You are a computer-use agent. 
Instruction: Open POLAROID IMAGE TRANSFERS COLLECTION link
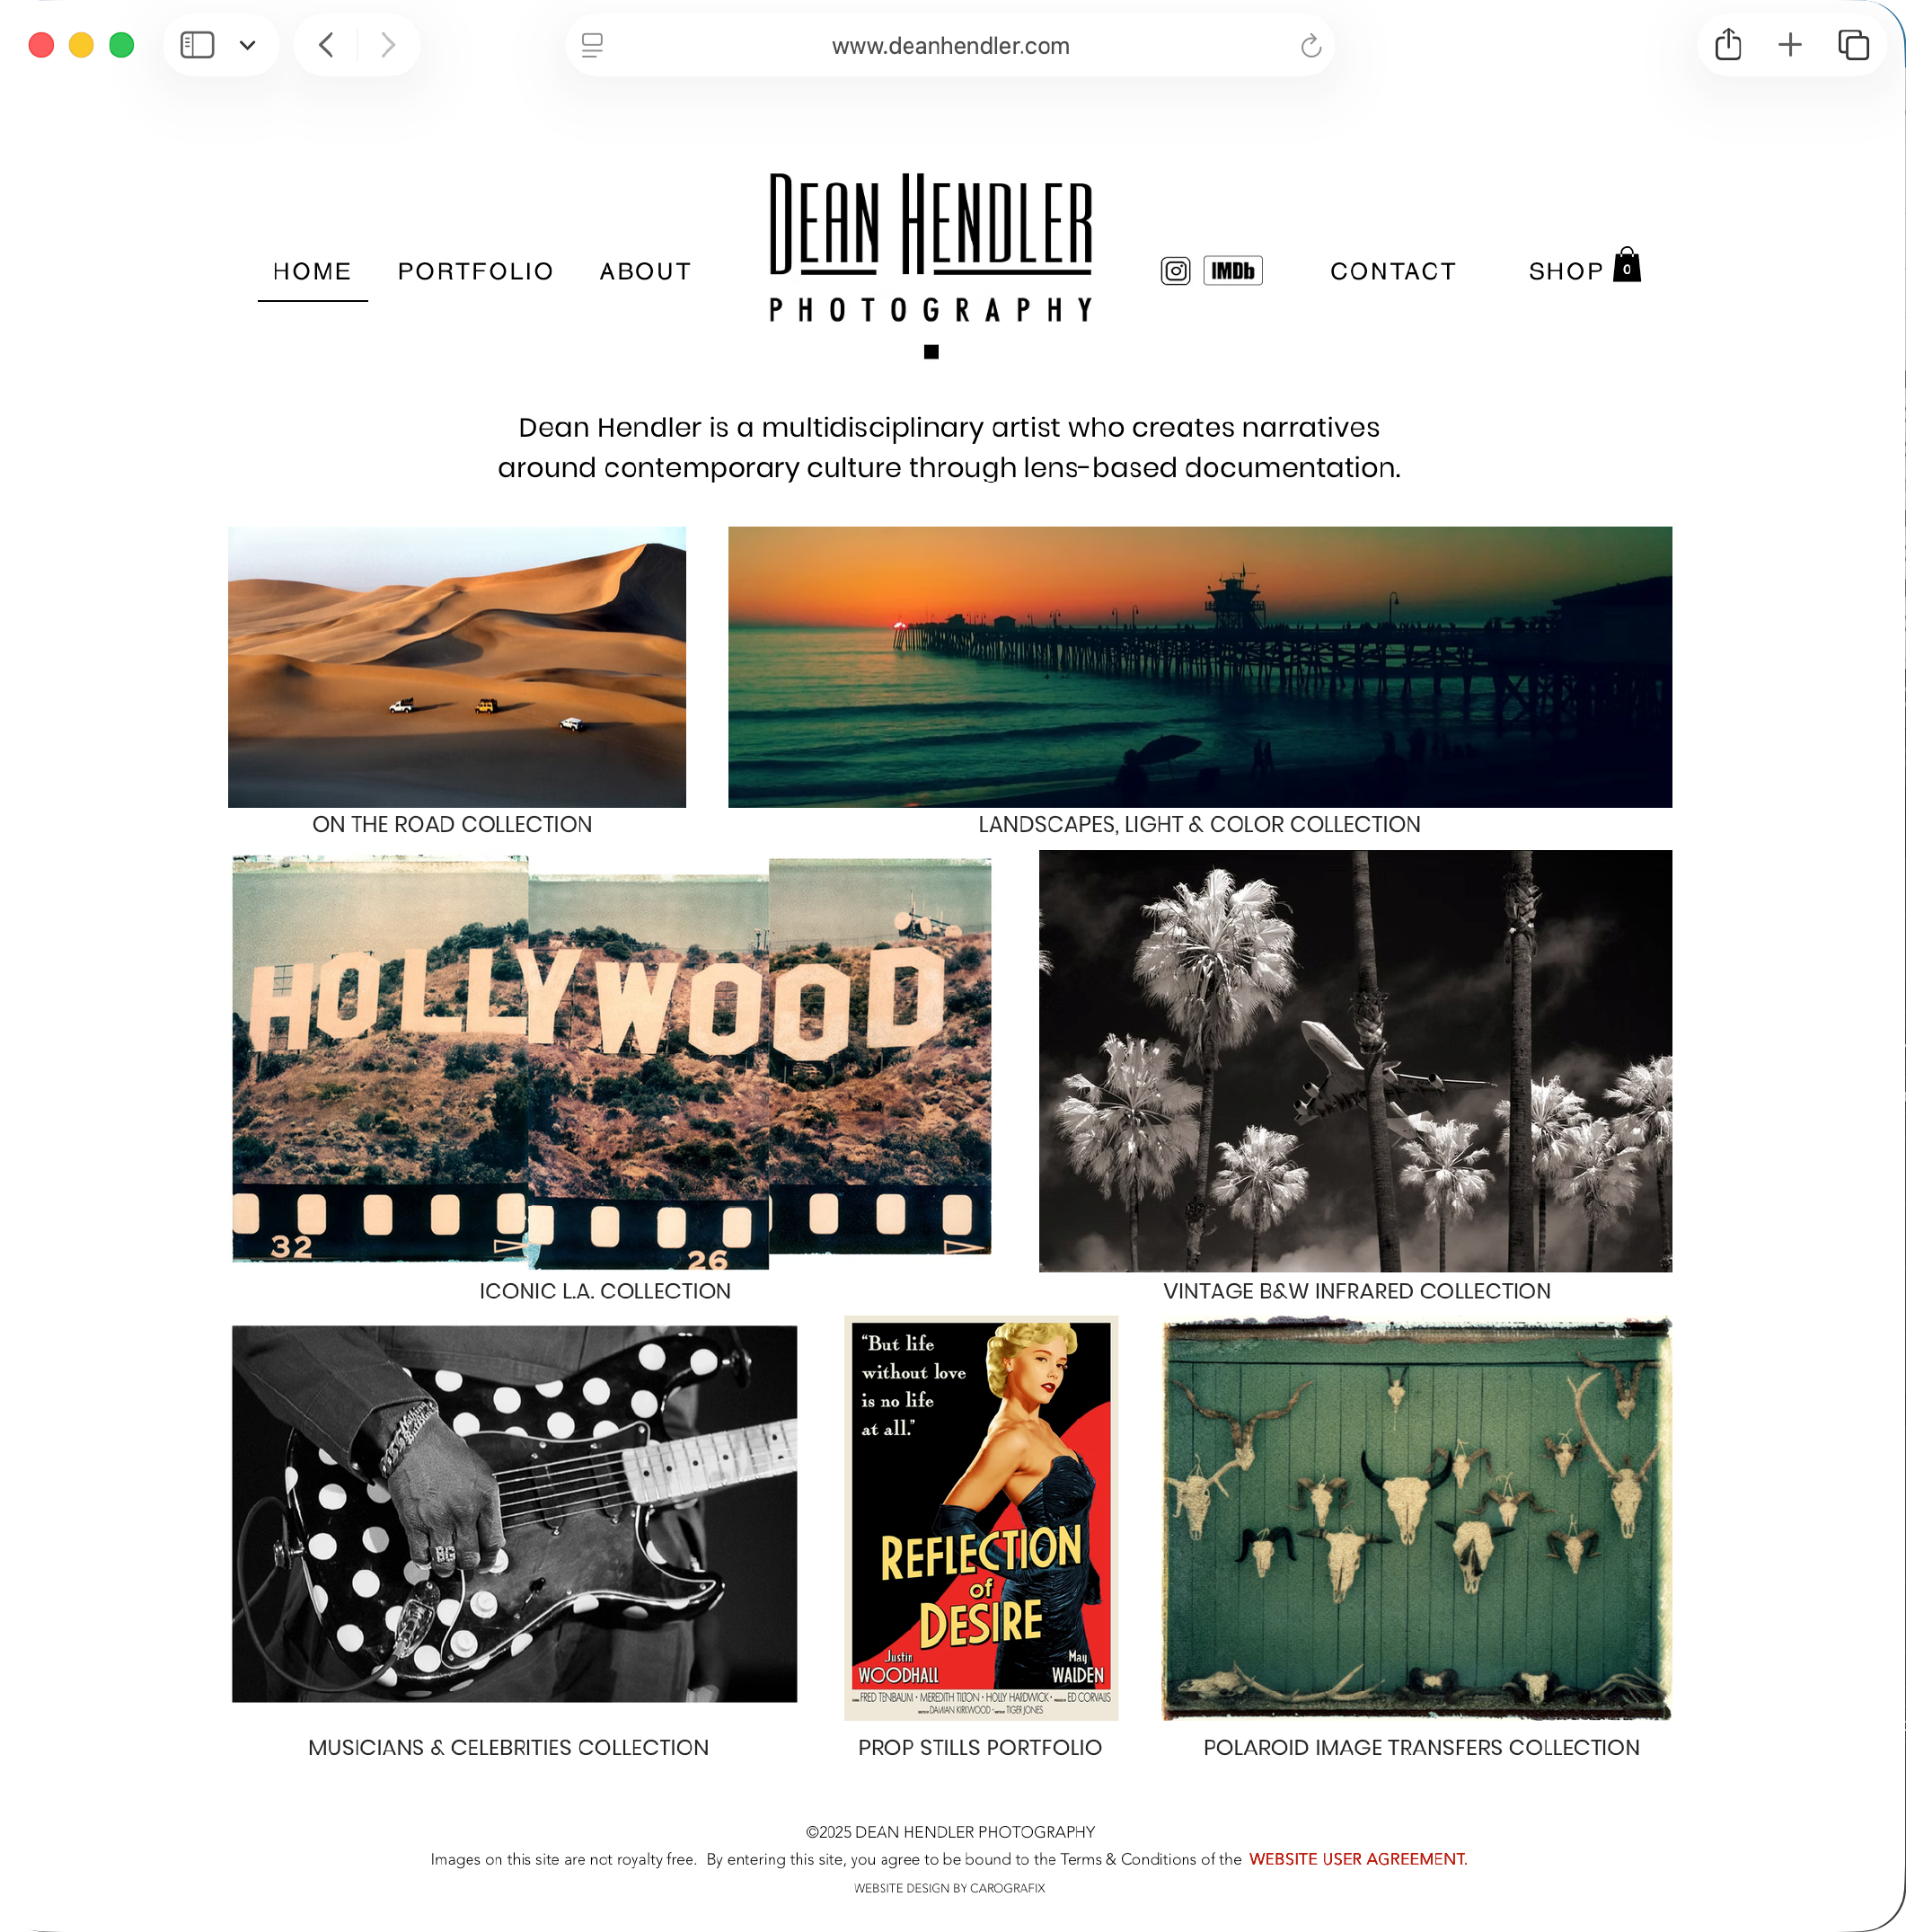pos(1421,1747)
